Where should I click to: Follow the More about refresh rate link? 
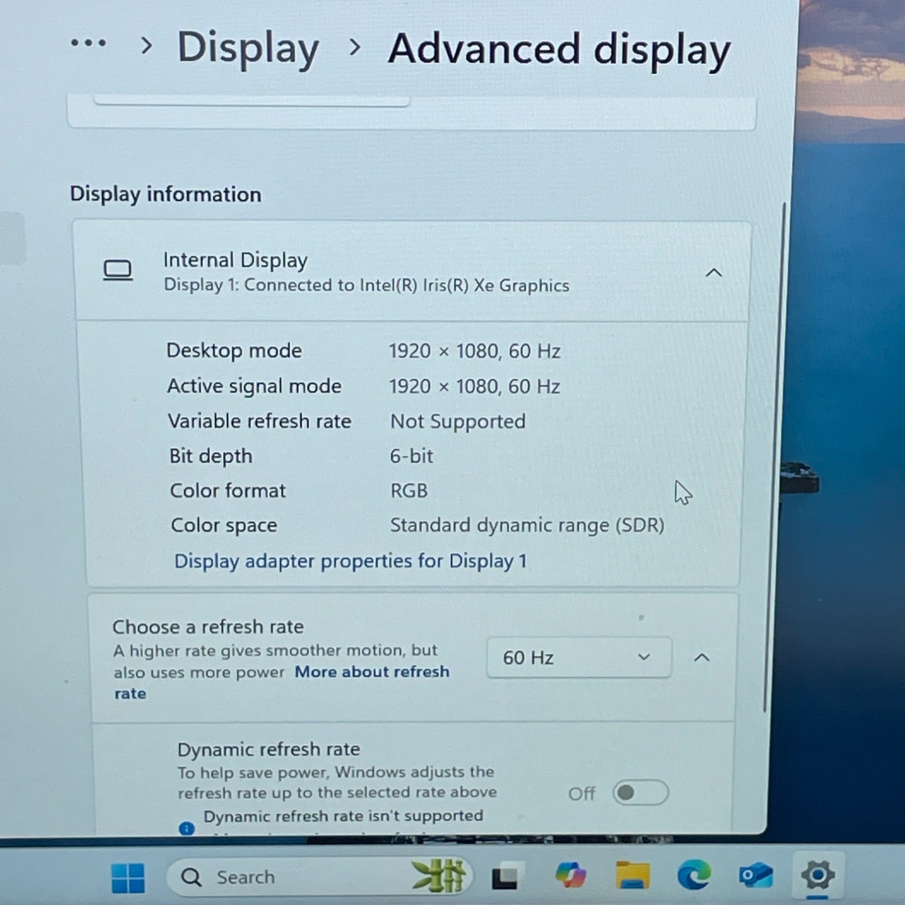372,672
